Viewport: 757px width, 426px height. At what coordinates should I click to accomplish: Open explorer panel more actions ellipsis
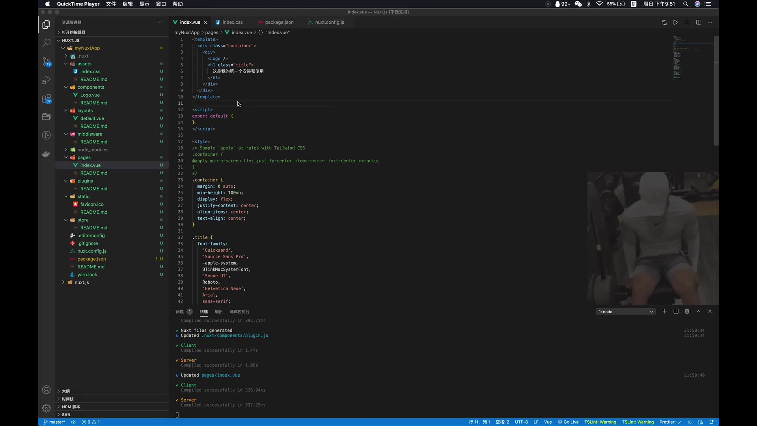pyautogui.click(x=159, y=22)
